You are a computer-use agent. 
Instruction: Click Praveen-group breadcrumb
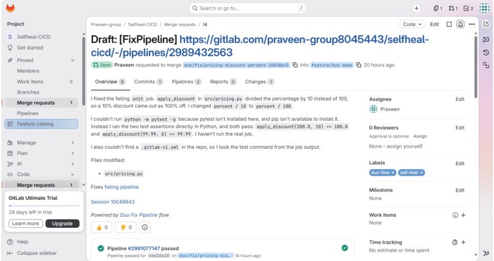(x=106, y=25)
